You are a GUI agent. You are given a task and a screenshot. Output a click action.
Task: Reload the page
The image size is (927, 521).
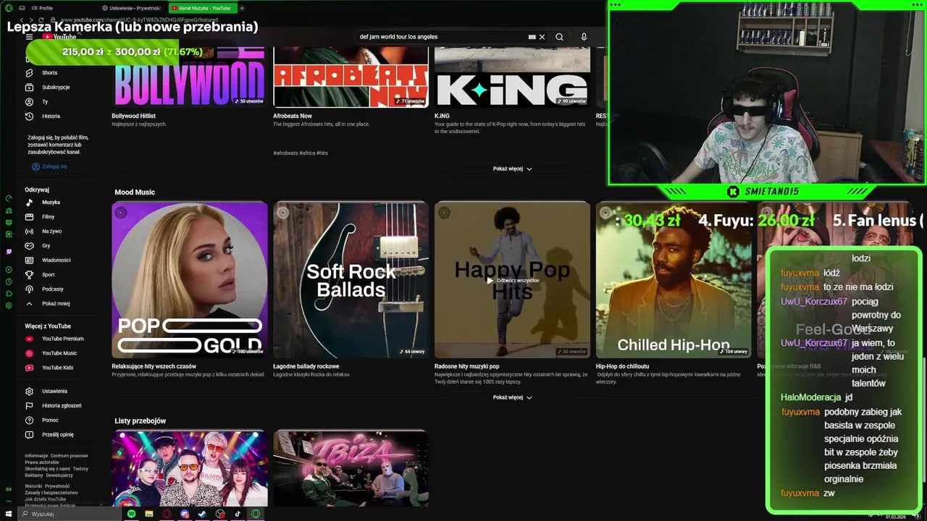43,20
